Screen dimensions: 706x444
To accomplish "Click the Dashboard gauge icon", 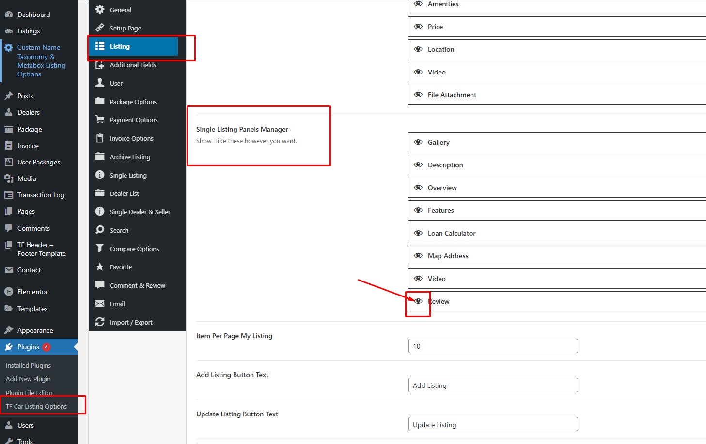I will tap(9, 15).
